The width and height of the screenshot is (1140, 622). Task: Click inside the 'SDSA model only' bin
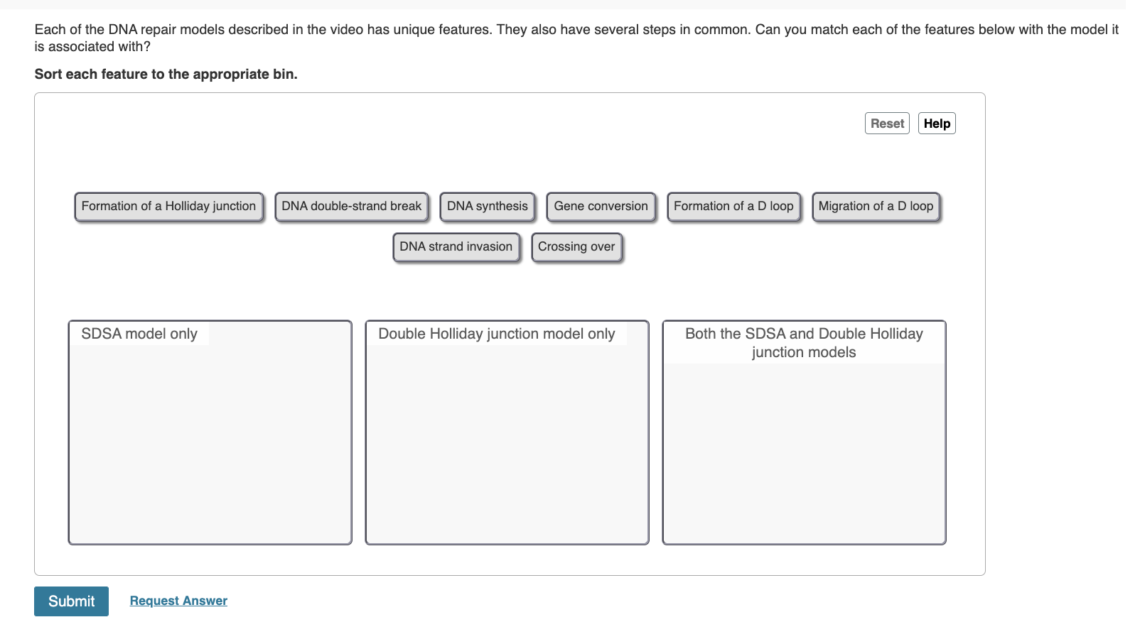(x=210, y=432)
